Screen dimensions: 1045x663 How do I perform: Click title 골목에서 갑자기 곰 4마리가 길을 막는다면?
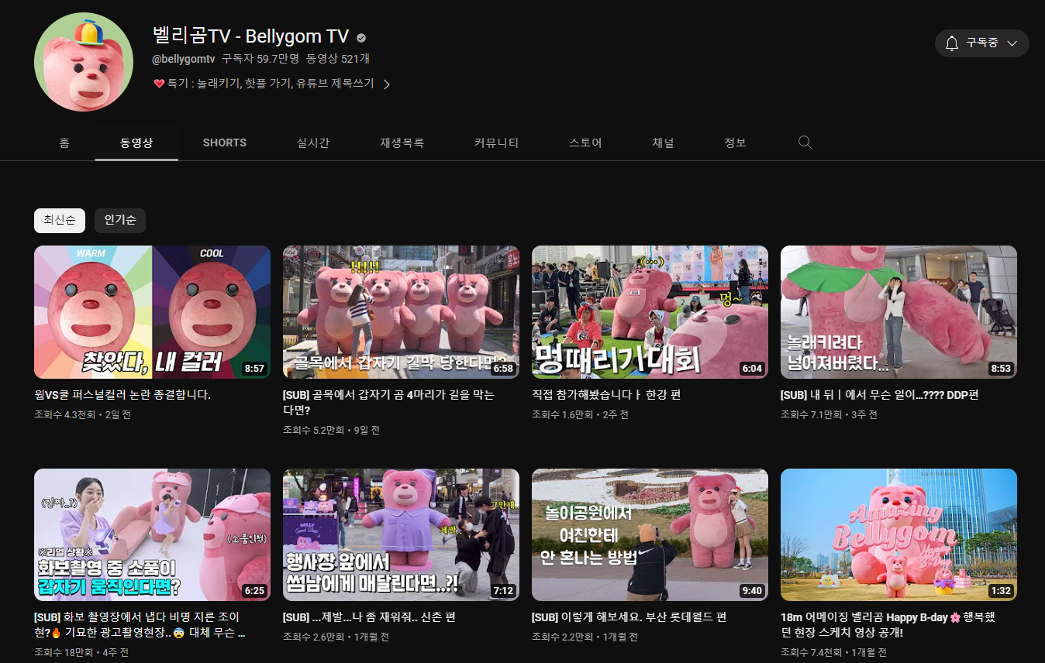[x=388, y=402]
